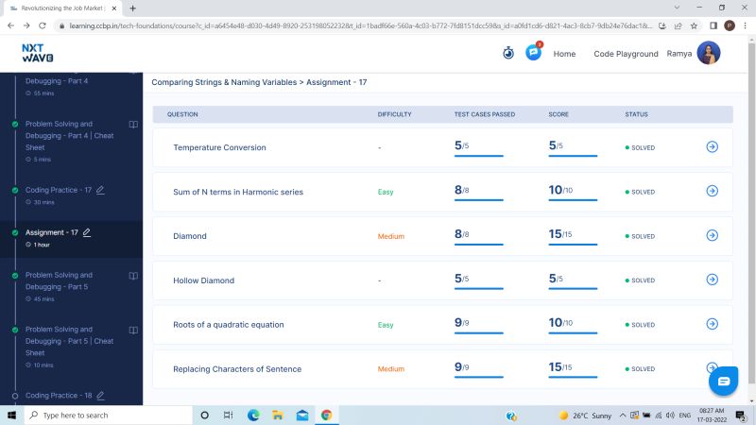Click Ramya's profile avatar
This screenshot has width=756, height=425.
click(x=708, y=53)
